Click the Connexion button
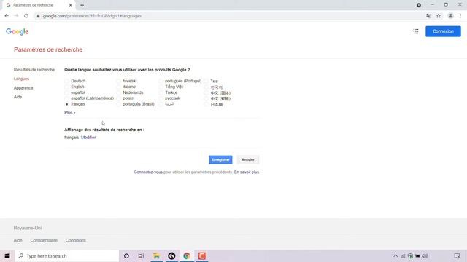The height and width of the screenshot is (262, 467). pos(443,31)
